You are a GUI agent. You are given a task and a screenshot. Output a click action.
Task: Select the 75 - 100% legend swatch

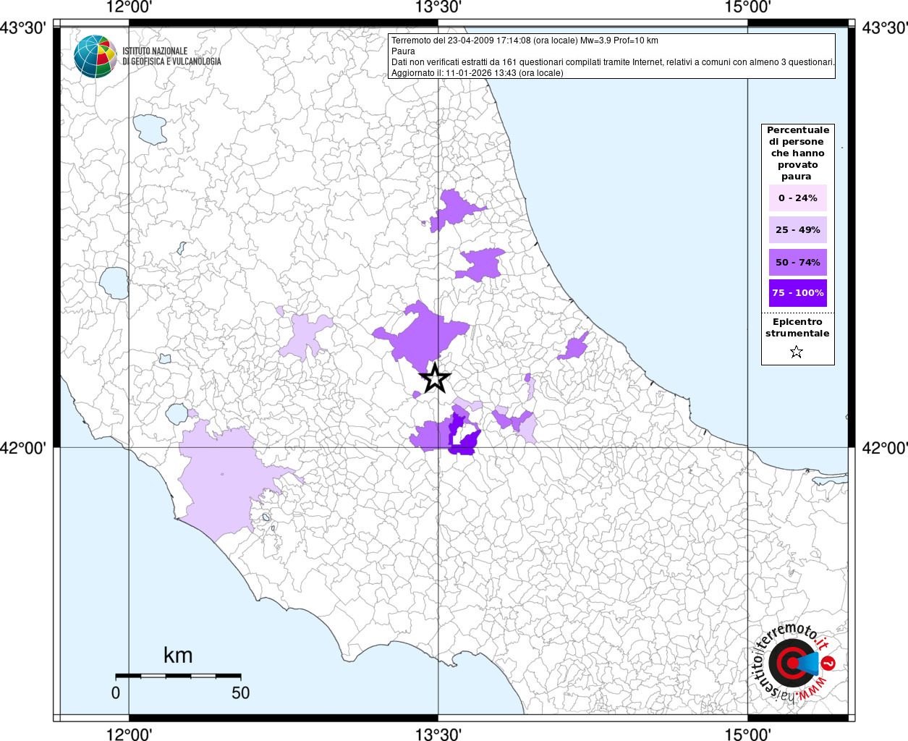pos(797,293)
